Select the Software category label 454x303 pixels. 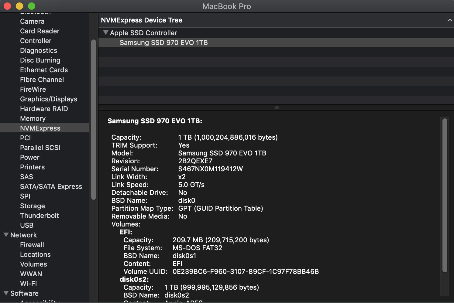coord(24,293)
